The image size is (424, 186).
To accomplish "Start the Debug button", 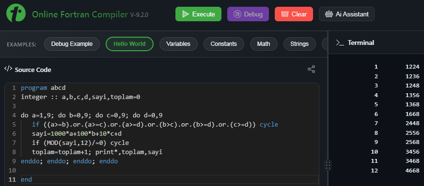I will point(248,14).
